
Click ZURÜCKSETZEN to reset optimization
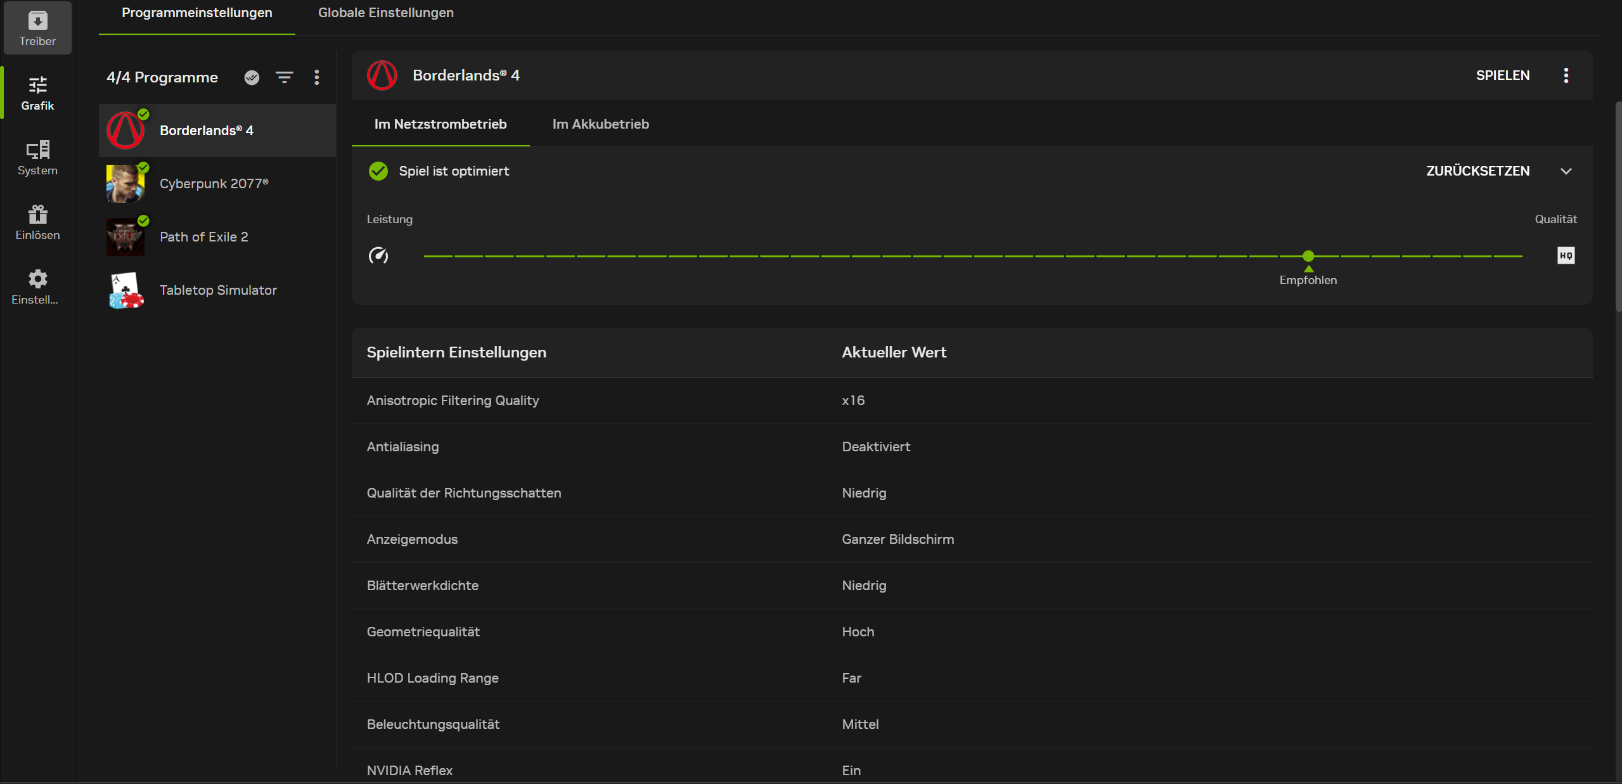pos(1477,171)
